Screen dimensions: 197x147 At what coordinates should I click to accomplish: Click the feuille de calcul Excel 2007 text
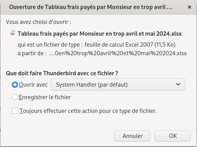pyautogui.click(x=130, y=45)
